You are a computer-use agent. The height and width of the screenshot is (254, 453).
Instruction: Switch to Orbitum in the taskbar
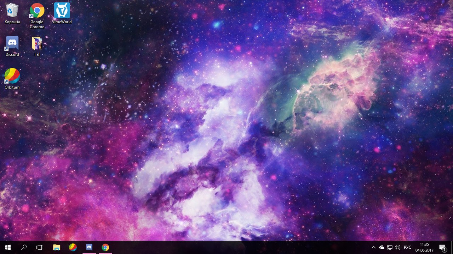point(73,247)
